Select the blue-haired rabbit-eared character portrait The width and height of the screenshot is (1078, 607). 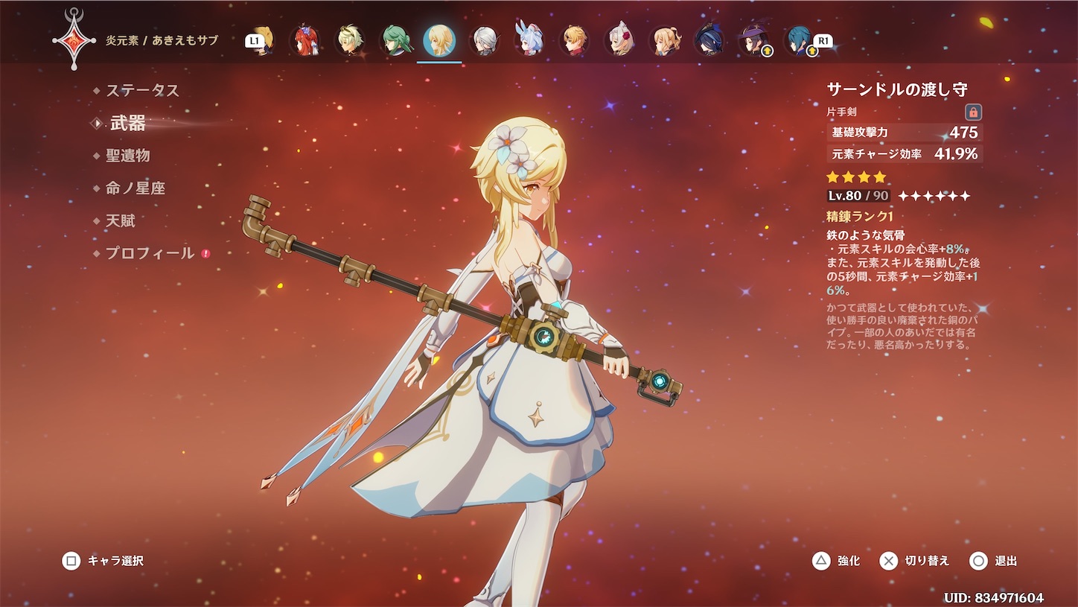(529, 39)
